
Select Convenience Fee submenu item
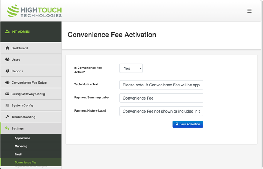25,162
